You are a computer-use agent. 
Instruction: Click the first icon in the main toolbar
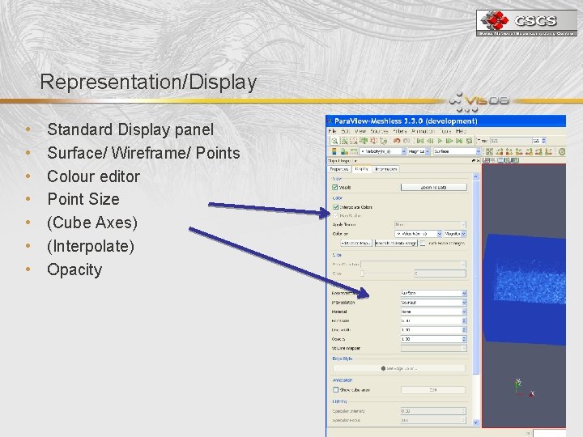[334, 141]
